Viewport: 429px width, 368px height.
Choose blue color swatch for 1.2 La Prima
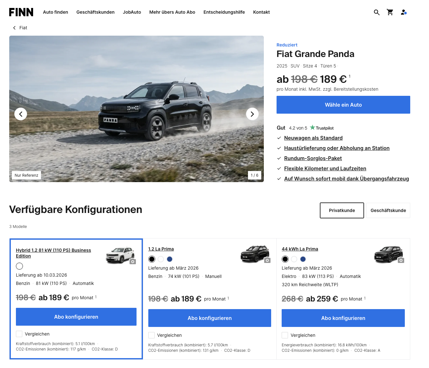click(170, 259)
